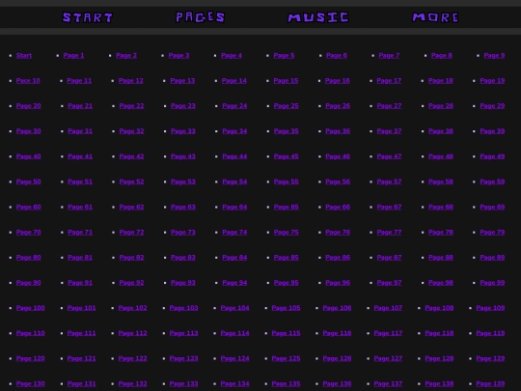Click the Page 55 link
The image size is (521, 391).
point(287,182)
